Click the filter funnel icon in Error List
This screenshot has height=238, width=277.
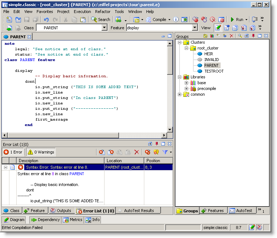point(165,152)
